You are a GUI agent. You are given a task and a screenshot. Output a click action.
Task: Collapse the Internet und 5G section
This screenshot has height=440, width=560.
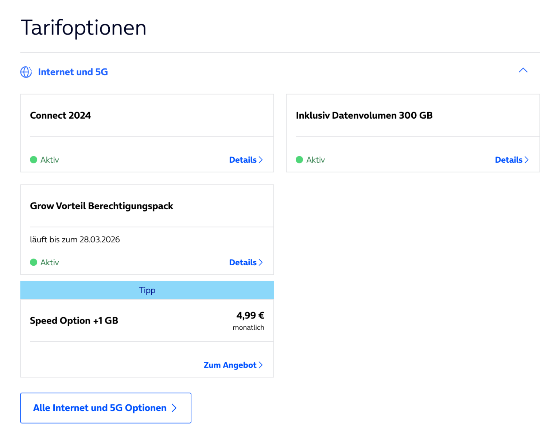pyautogui.click(x=523, y=70)
